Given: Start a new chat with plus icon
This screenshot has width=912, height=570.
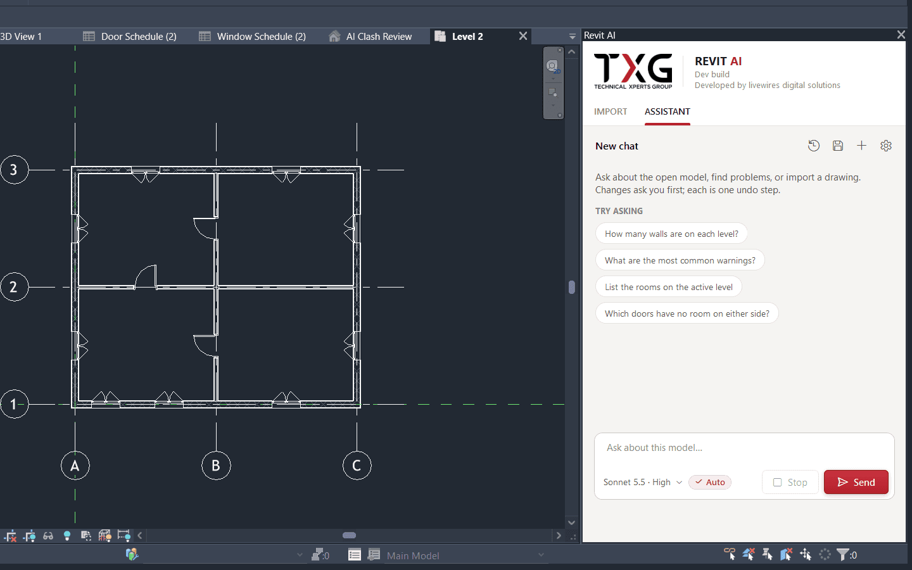Looking at the screenshot, I should coord(861,146).
